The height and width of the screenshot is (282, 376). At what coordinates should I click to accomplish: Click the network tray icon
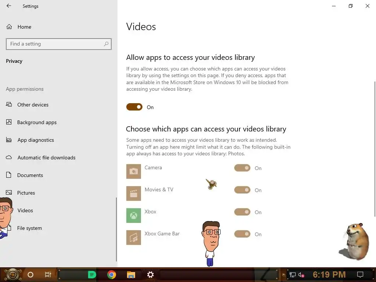click(293, 275)
